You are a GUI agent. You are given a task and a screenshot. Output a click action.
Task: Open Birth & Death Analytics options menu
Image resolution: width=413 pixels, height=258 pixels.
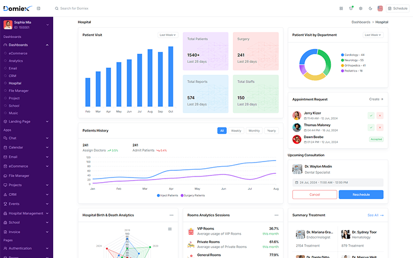171,215
